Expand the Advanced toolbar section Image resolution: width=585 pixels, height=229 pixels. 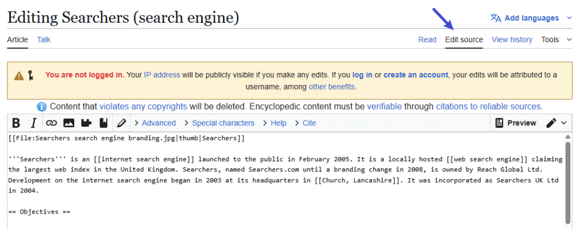(155, 123)
